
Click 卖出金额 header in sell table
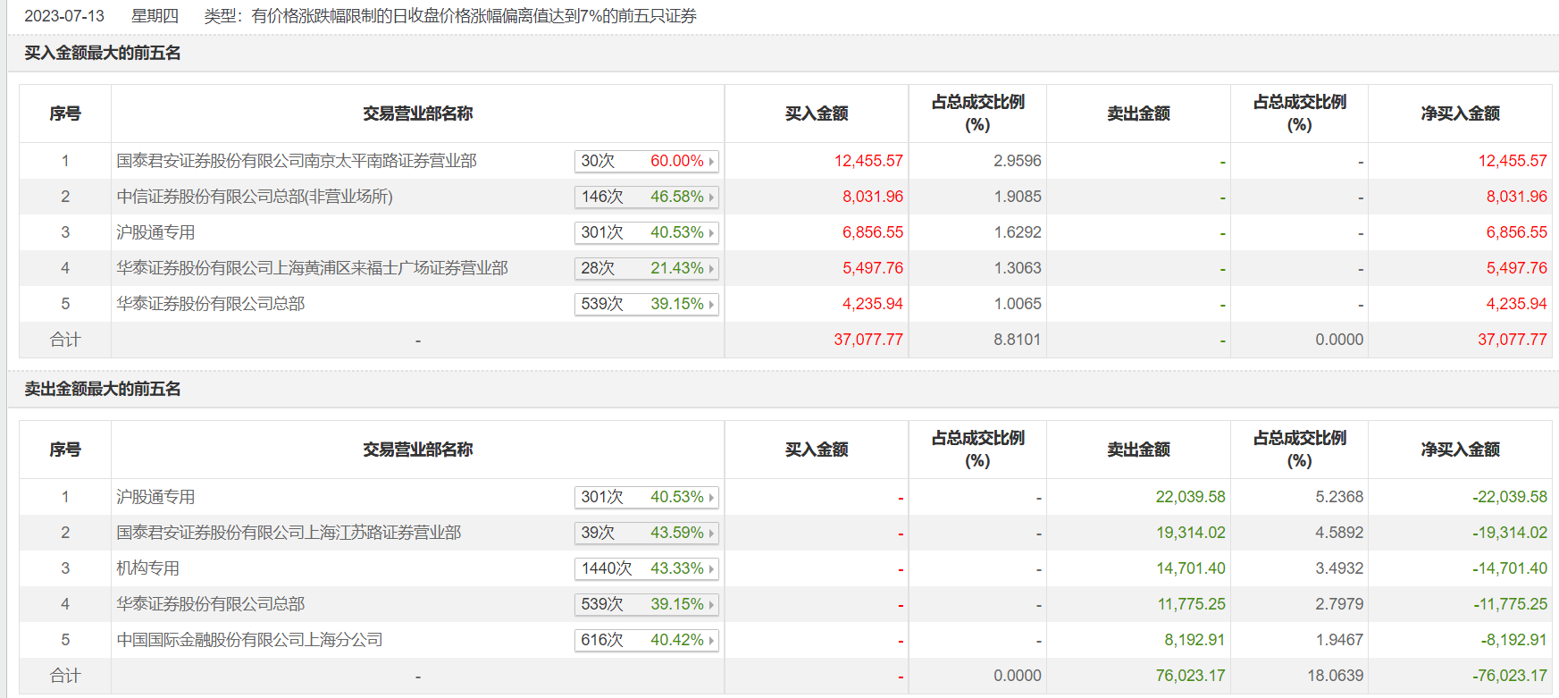(1139, 450)
